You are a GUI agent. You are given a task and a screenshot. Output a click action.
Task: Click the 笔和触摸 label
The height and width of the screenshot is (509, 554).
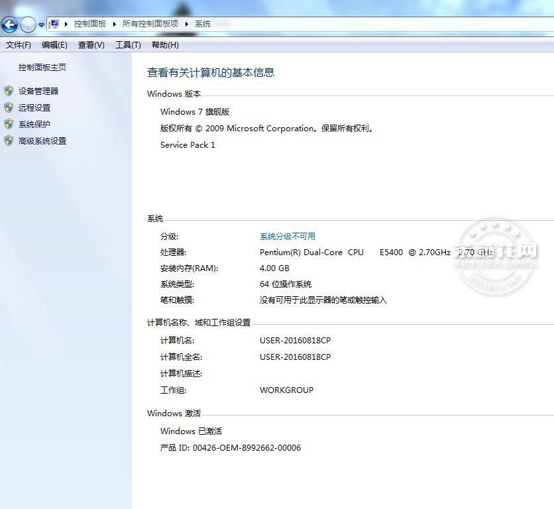tap(177, 300)
